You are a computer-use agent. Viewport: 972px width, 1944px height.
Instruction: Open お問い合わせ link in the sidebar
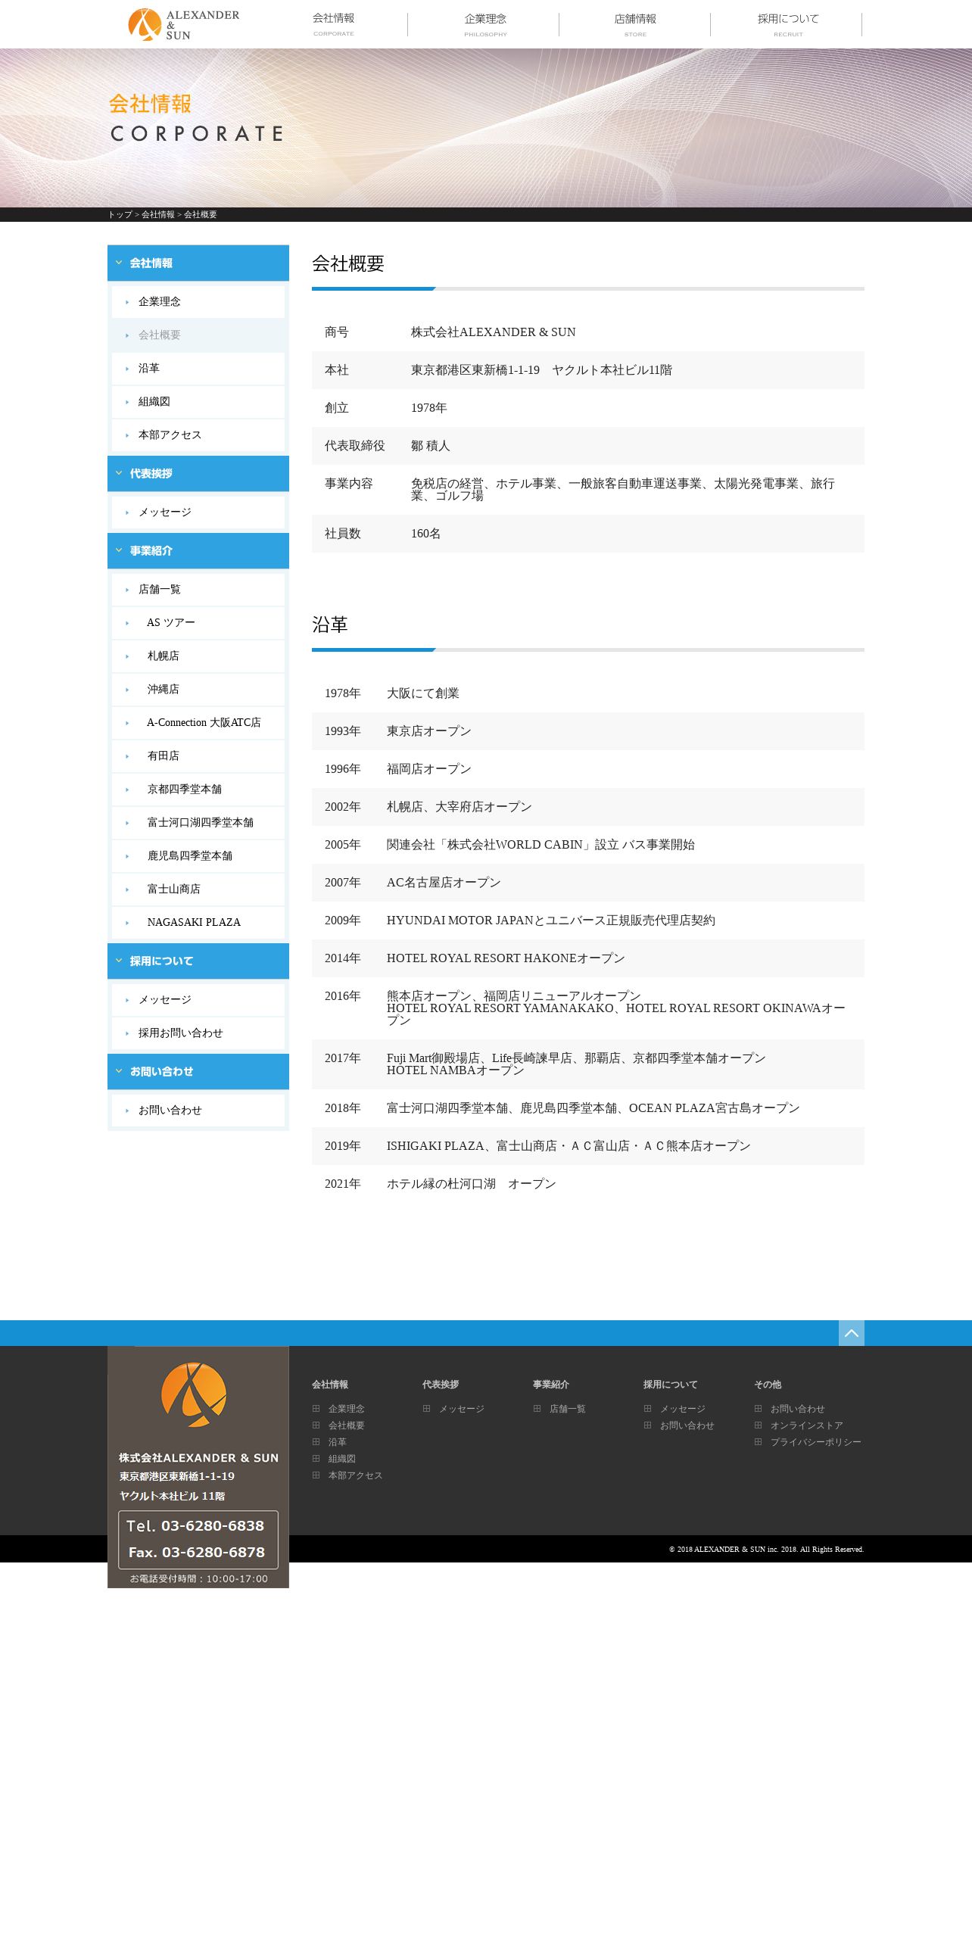pyautogui.click(x=198, y=1110)
